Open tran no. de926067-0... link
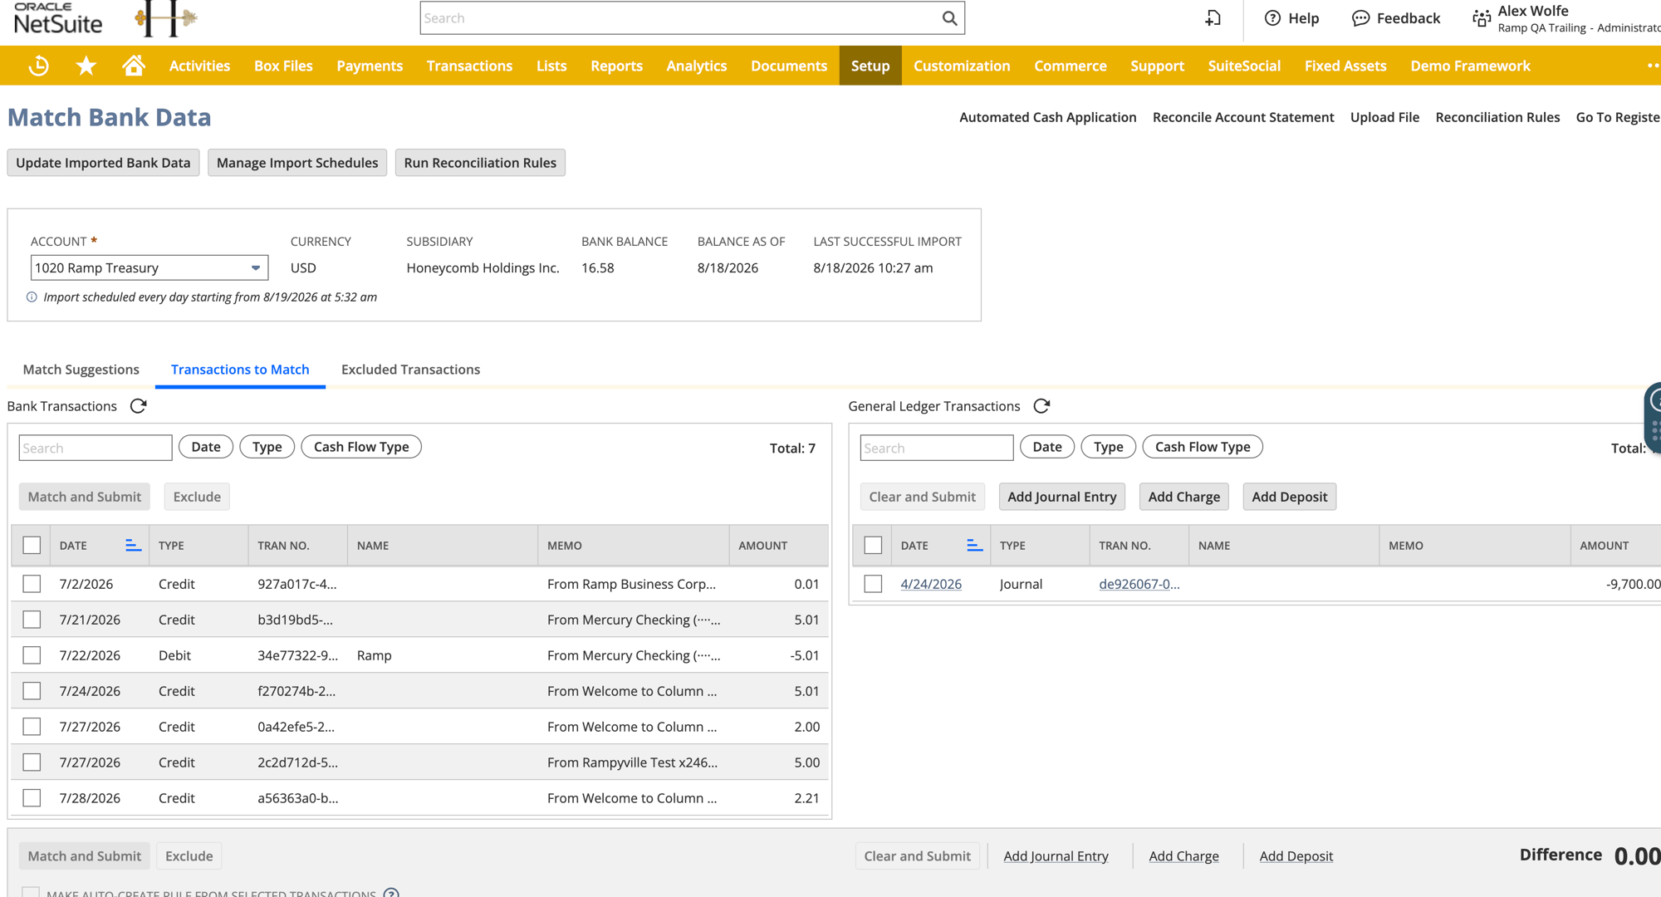The width and height of the screenshot is (1661, 897). [x=1139, y=584]
